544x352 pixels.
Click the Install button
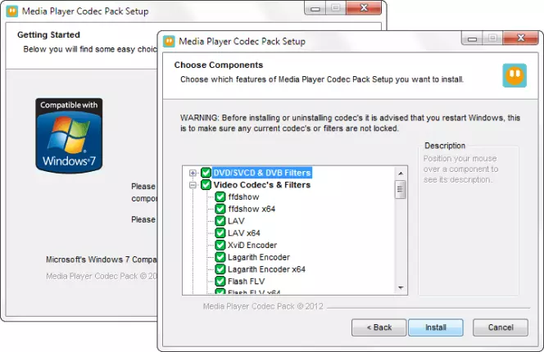pos(435,327)
